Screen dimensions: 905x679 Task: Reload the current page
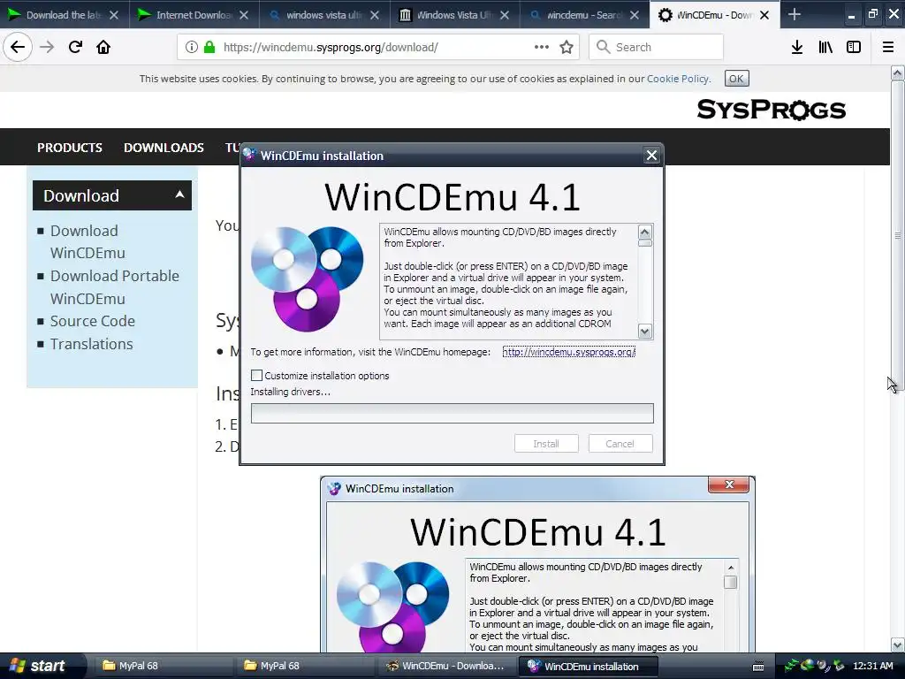pyautogui.click(x=75, y=47)
